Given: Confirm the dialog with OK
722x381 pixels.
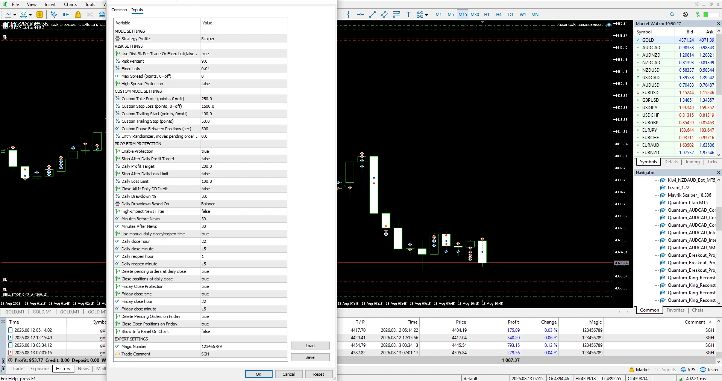Looking at the screenshot, I should tap(259, 374).
